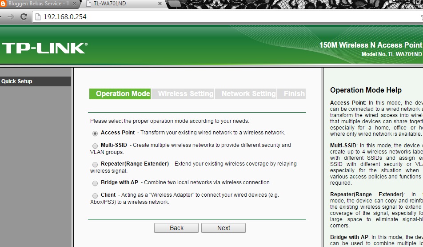Screen dimensions: 423x247
Task: Click the browser forward arrow
Action: pyautogui.click(x=11, y=17)
